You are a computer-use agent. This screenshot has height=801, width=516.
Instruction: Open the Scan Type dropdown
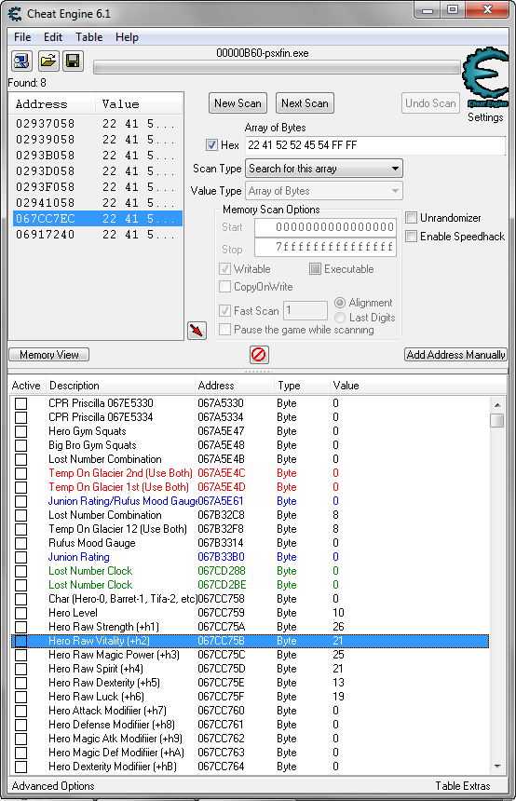pos(324,169)
